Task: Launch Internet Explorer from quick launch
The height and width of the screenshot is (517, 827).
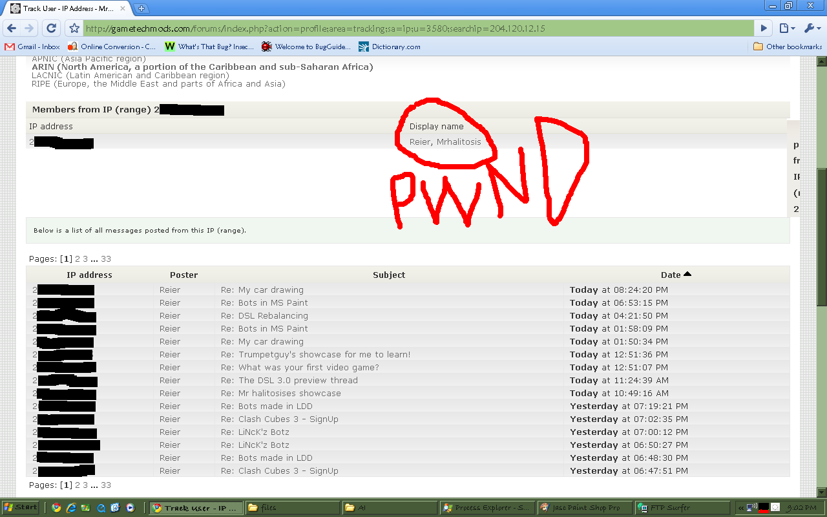Action: tap(71, 508)
